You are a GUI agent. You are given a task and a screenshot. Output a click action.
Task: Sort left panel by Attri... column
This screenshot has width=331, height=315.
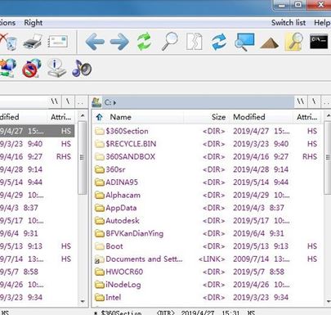60,117
